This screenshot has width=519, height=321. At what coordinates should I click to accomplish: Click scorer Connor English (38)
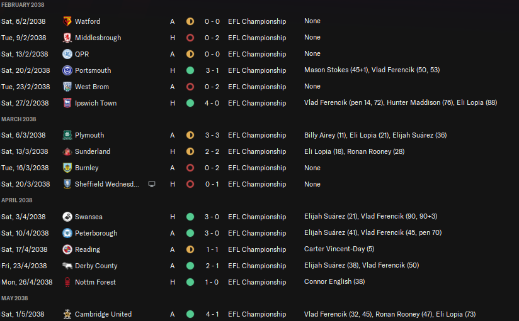[x=334, y=281]
